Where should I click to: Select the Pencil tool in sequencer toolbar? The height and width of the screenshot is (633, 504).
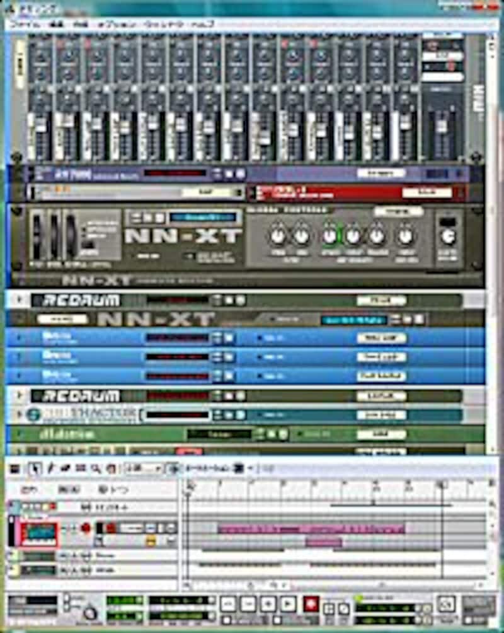click(x=51, y=468)
